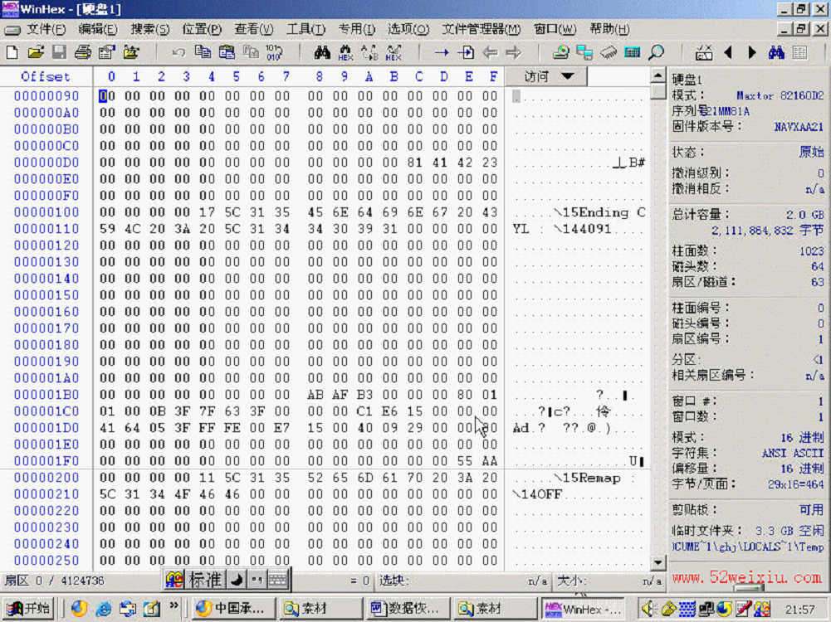The image size is (831, 622).
Task: Open the 搜索(S) menu
Action: [150, 29]
